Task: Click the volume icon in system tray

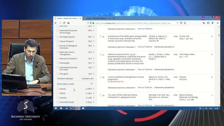Action: pyautogui.click(x=206, y=108)
